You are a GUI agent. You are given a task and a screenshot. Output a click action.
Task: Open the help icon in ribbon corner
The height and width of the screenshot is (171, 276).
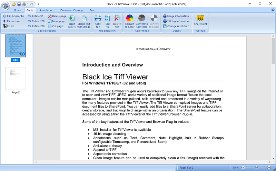pyautogui.click(x=273, y=10)
